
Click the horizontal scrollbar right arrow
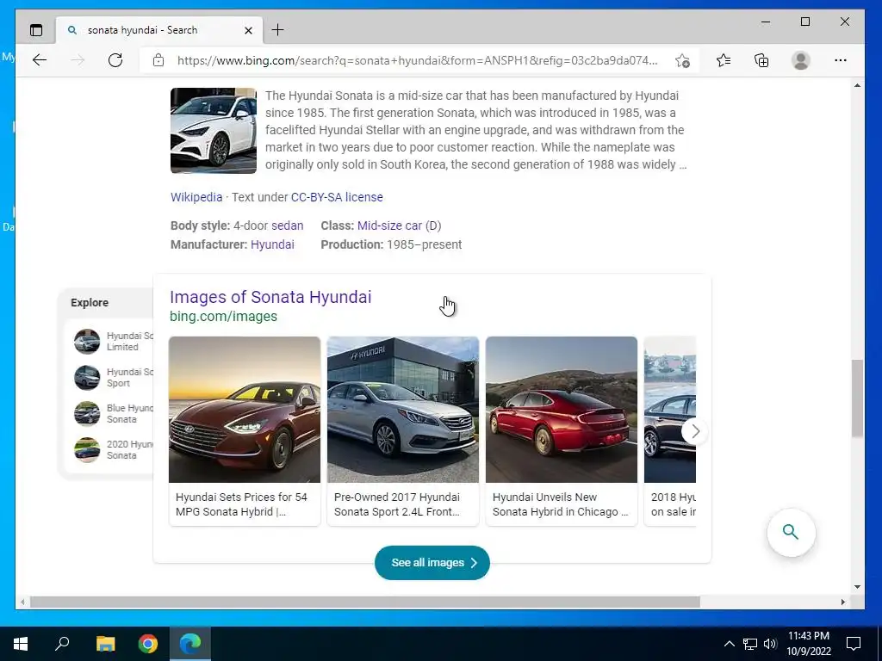pos(842,602)
